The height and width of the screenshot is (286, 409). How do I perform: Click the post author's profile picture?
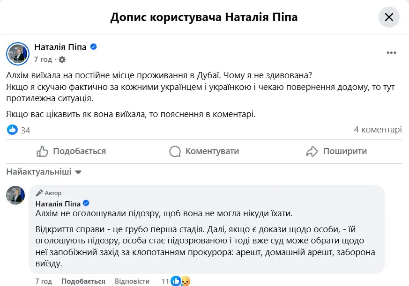click(17, 53)
